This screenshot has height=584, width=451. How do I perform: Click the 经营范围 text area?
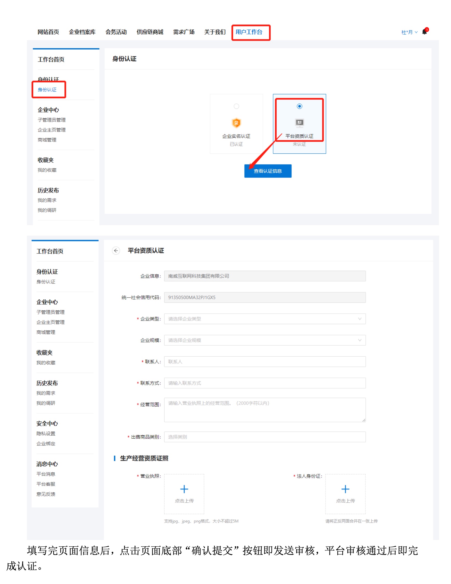(x=265, y=410)
